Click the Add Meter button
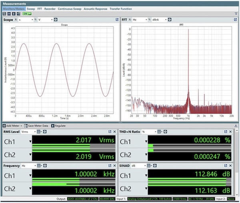The height and width of the screenshot is (203, 240). (x=12, y=126)
